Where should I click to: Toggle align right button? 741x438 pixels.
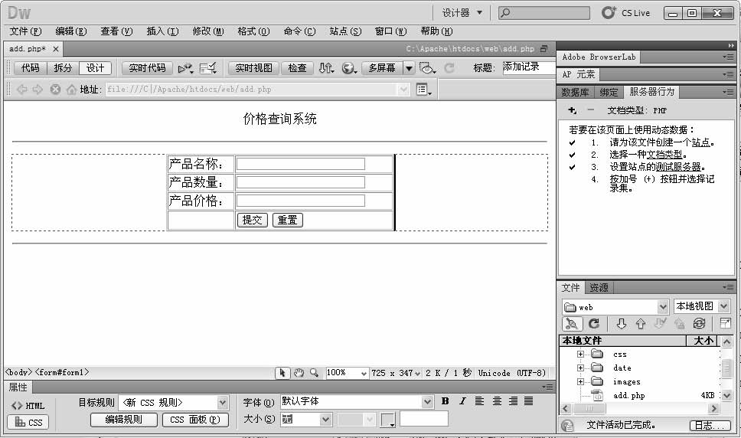[x=513, y=401]
